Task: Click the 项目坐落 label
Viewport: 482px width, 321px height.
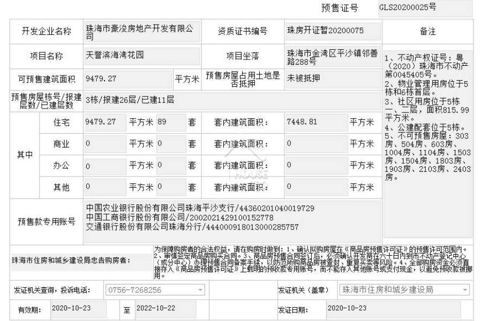Action: pos(243,56)
